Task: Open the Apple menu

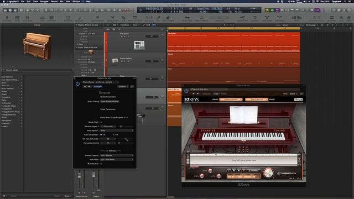Action: pyautogui.click(x=3, y=1)
